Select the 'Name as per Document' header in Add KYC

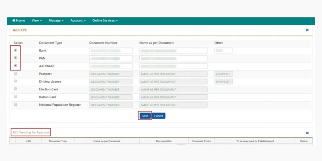coord(157,43)
